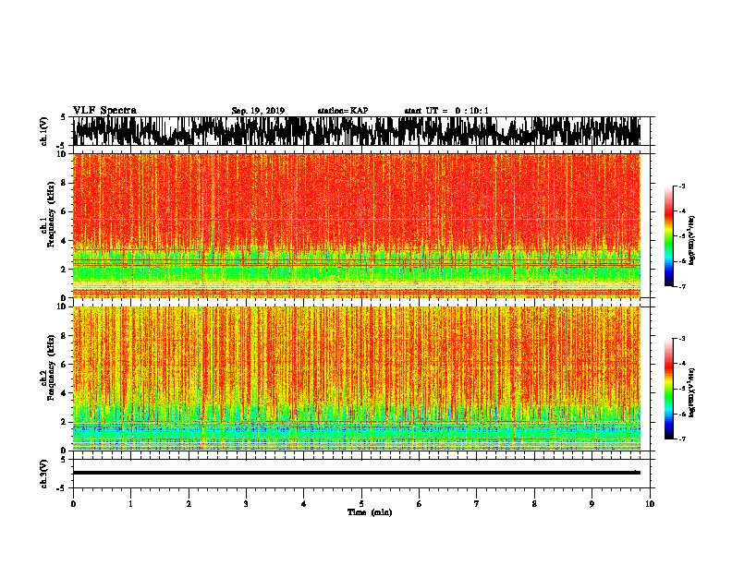Click the '0' label on the time axis

[x=73, y=504]
